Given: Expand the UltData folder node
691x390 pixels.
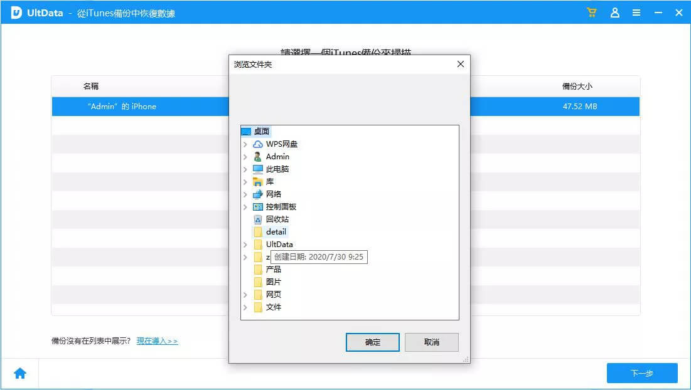Looking at the screenshot, I should click(245, 245).
